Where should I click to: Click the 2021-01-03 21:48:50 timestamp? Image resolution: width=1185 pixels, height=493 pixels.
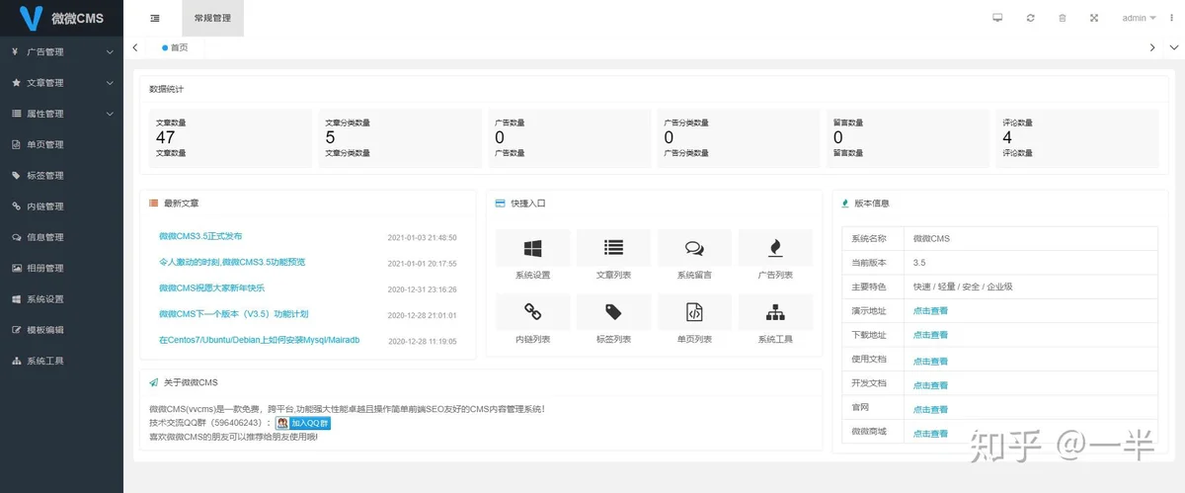pyautogui.click(x=423, y=238)
